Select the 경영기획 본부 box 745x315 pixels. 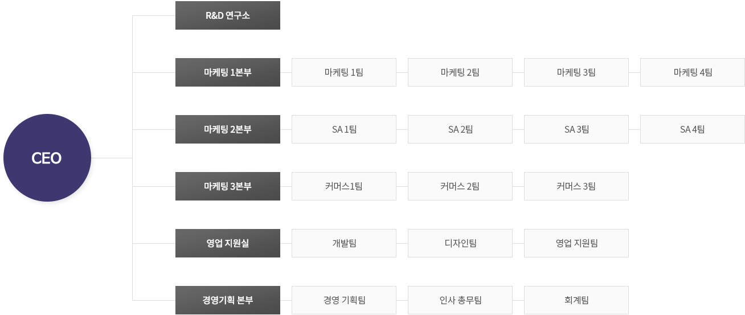point(228,300)
